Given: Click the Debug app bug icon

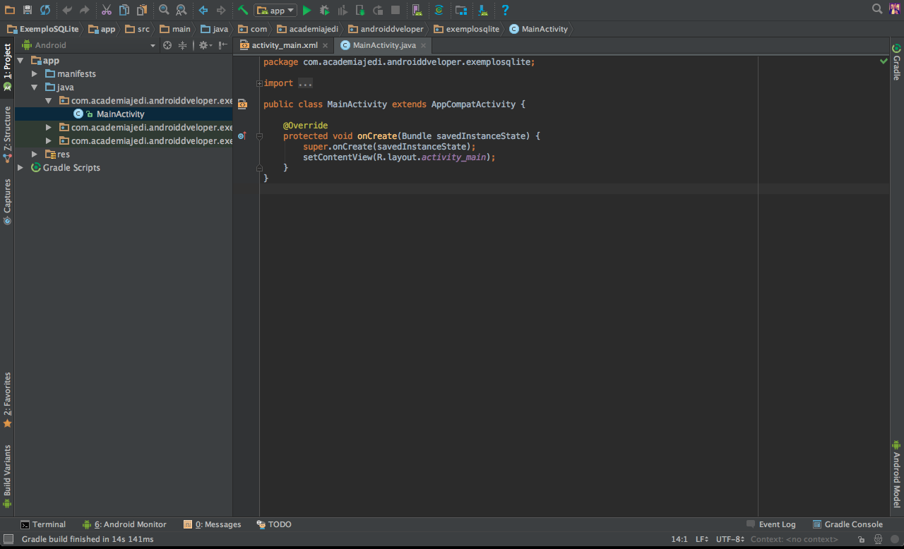Looking at the screenshot, I should (x=324, y=10).
